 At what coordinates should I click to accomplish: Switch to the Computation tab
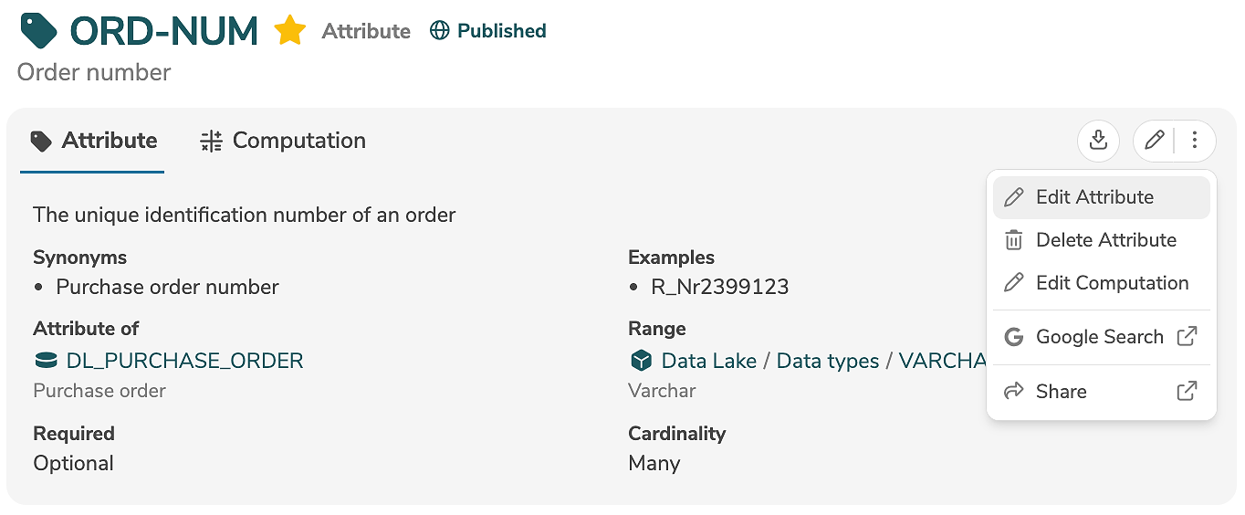[282, 141]
